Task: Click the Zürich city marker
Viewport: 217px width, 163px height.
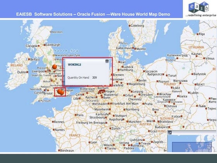Action: 110,128
